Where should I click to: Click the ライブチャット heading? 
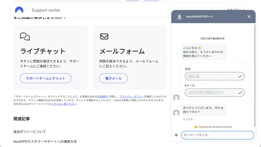(43, 51)
